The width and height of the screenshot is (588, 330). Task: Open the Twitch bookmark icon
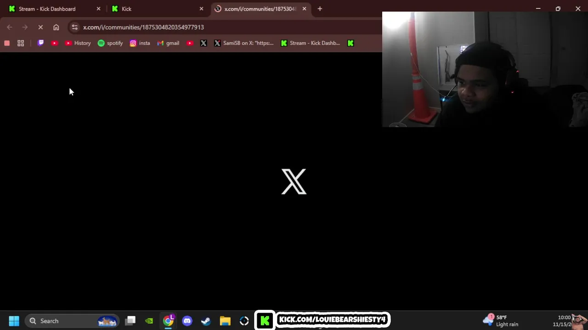41,43
